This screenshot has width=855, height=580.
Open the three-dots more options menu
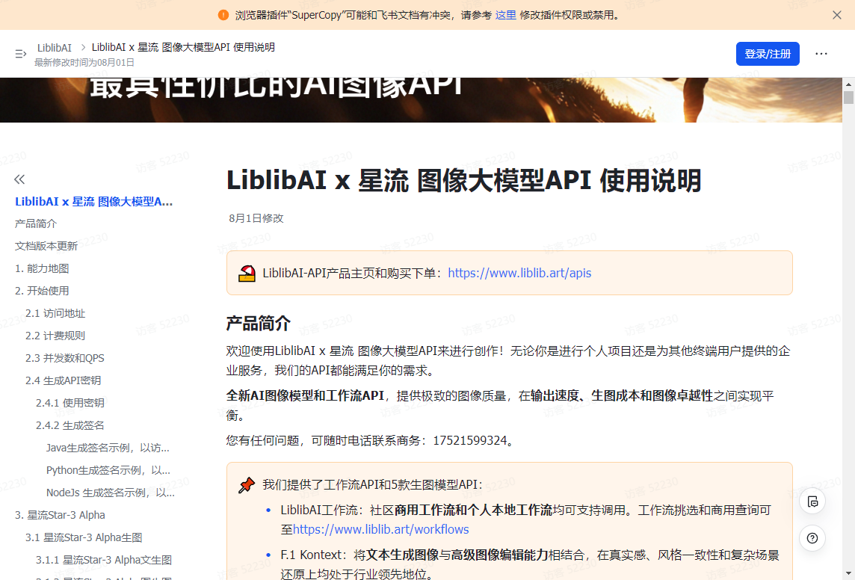tap(821, 53)
